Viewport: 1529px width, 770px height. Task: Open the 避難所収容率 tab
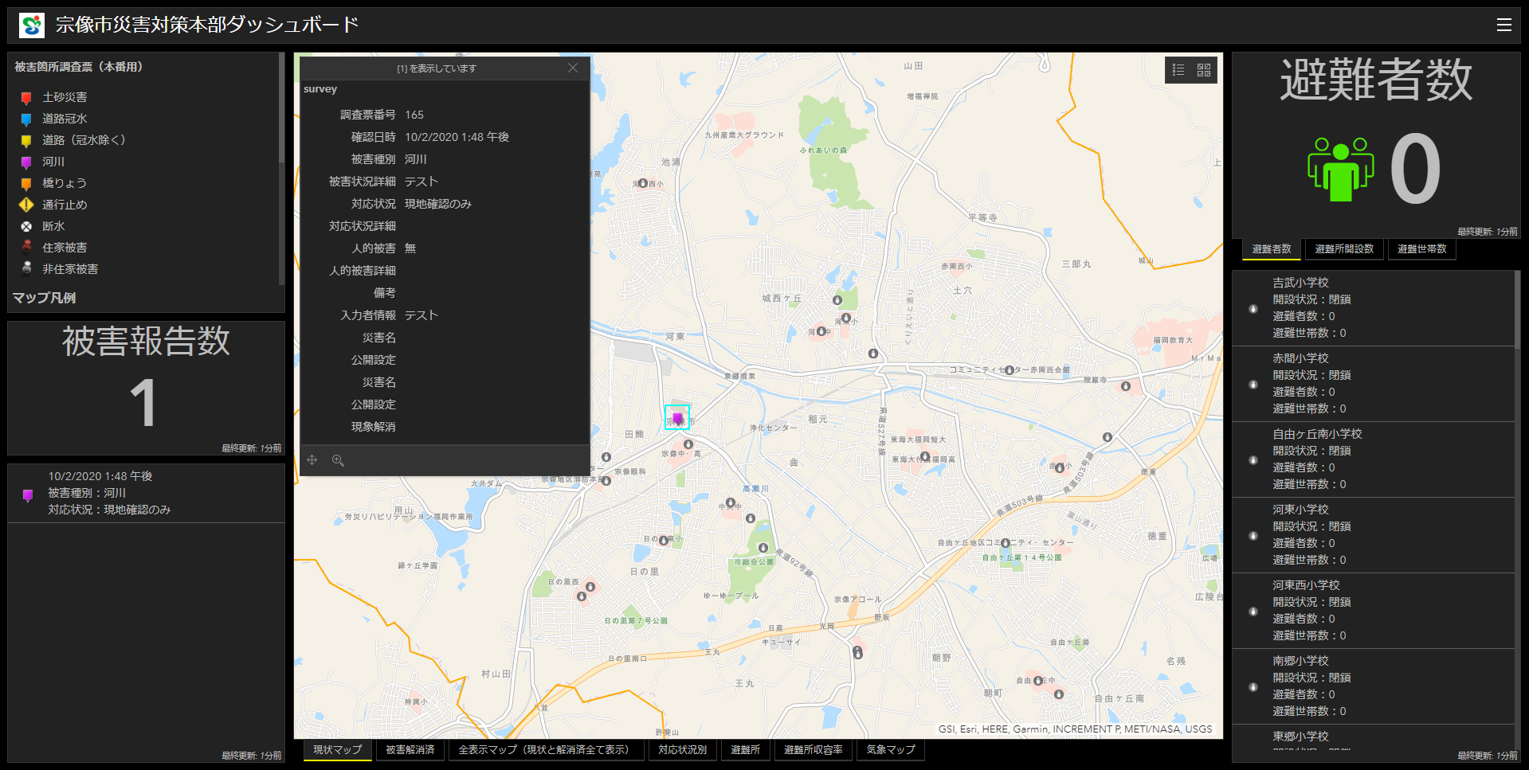point(813,750)
